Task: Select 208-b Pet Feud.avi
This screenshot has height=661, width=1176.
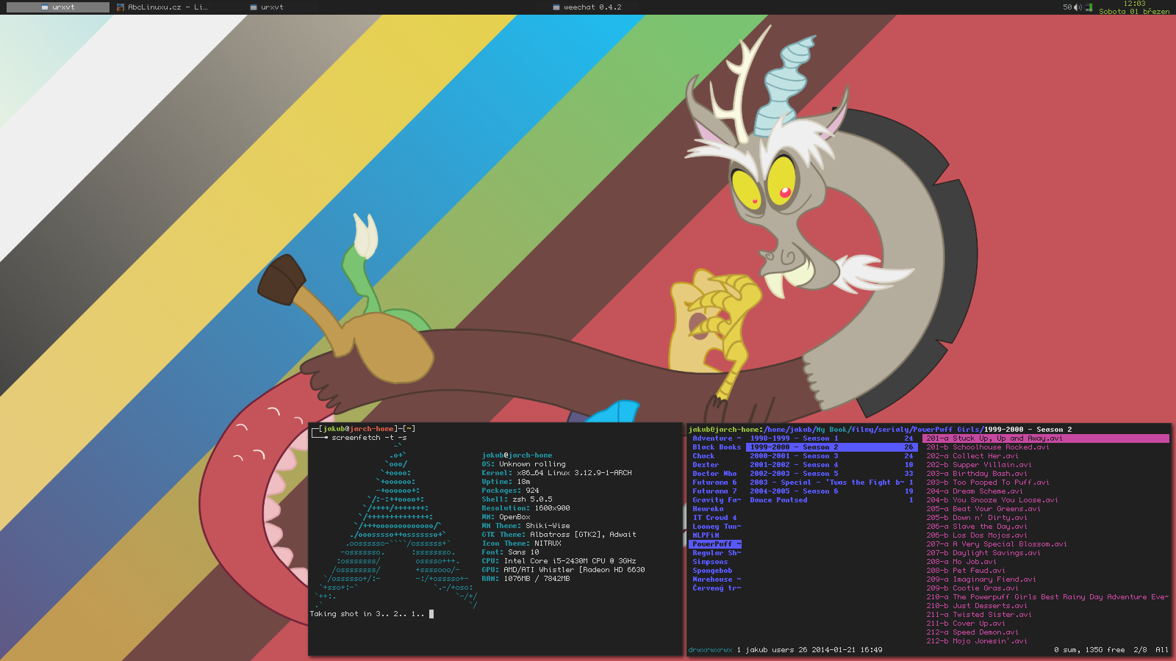Action: coord(965,571)
